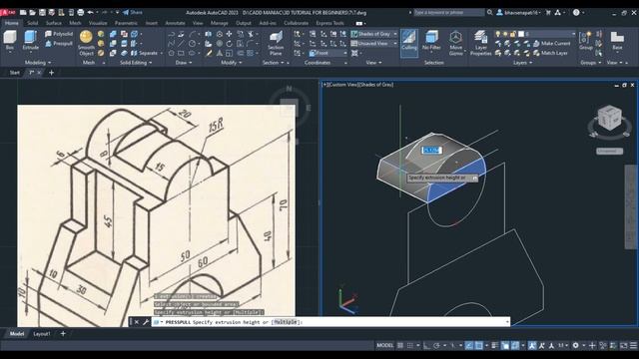
Task: Open the Section Plane tool
Action: pos(276,43)
